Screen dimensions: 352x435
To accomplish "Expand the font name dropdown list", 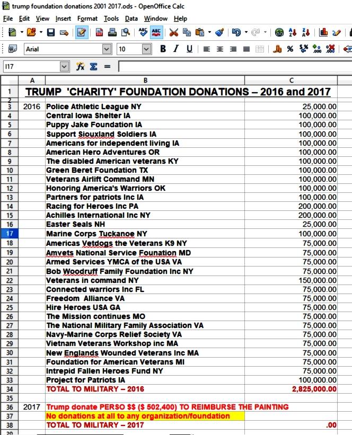I will [x=107, y=49].
